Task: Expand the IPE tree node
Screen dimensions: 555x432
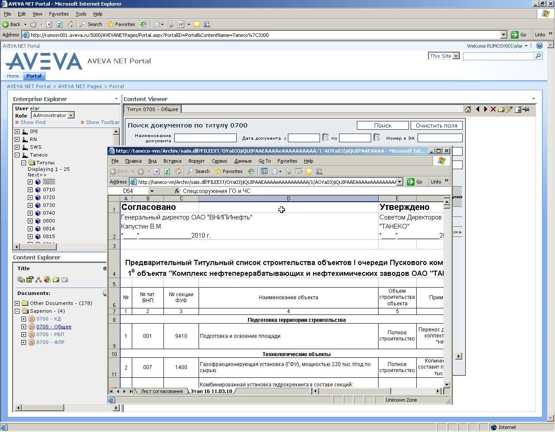Action: click(x=17, y=131)
